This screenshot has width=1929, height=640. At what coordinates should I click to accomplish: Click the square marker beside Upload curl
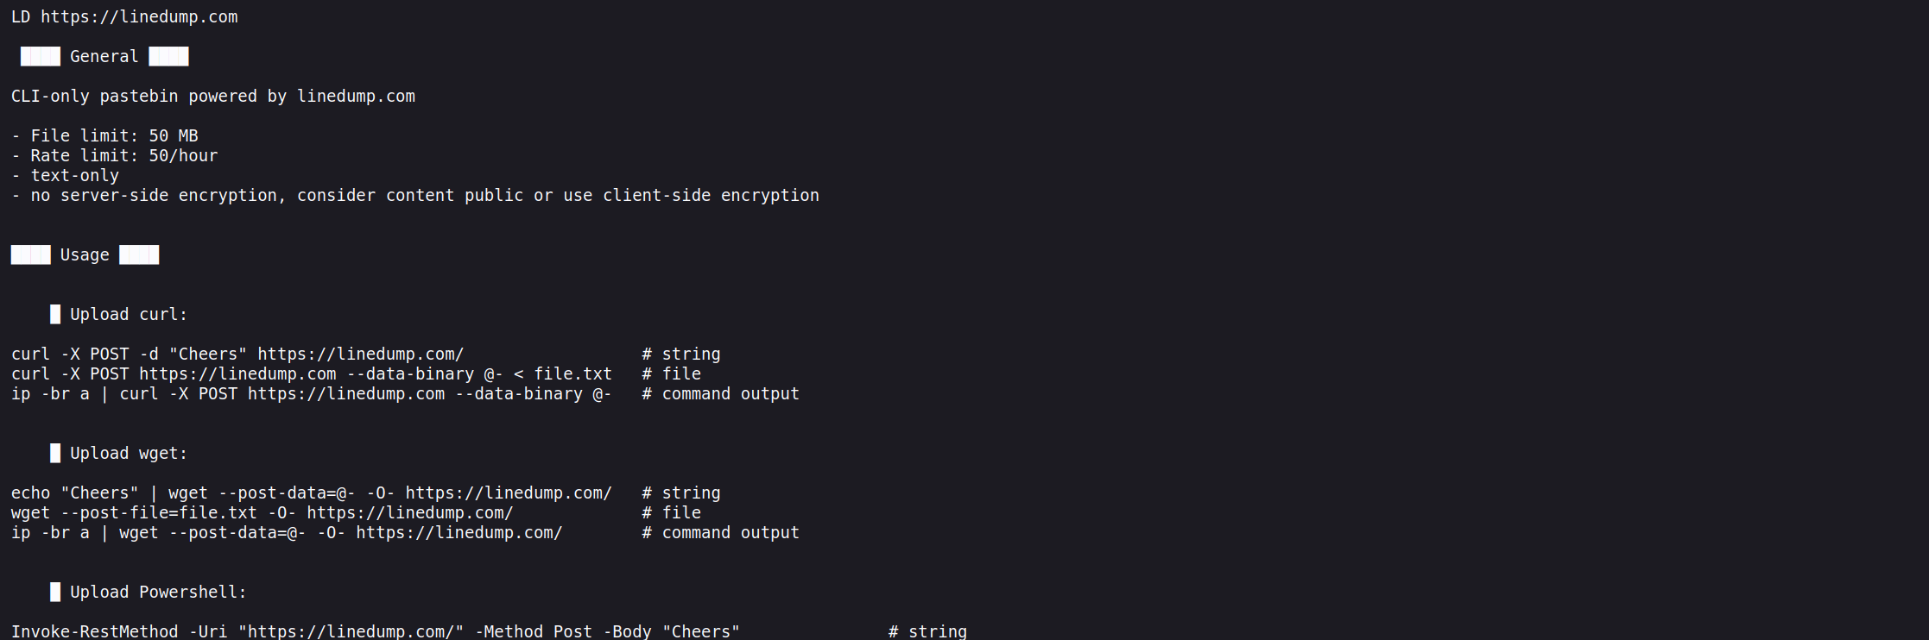55,315
